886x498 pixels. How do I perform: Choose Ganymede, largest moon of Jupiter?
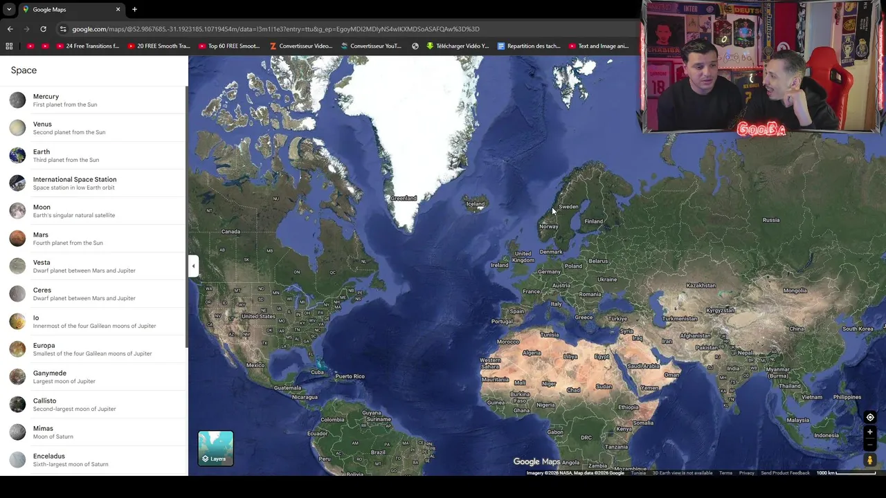click(x=92, y=377)
